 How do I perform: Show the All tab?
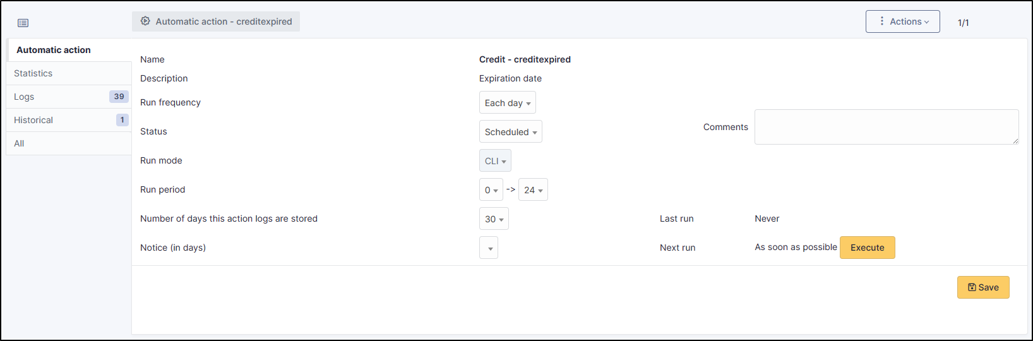click(x=19, y=143)
